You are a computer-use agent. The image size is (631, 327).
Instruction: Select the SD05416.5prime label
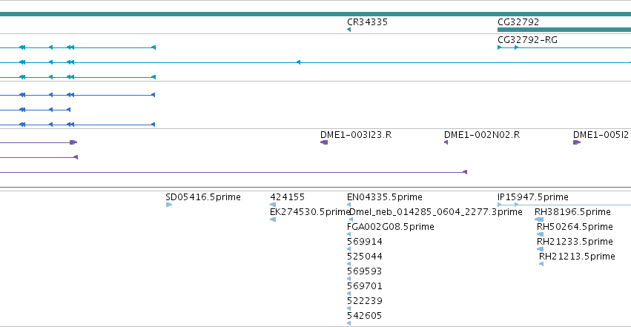(x=203, y=197)
